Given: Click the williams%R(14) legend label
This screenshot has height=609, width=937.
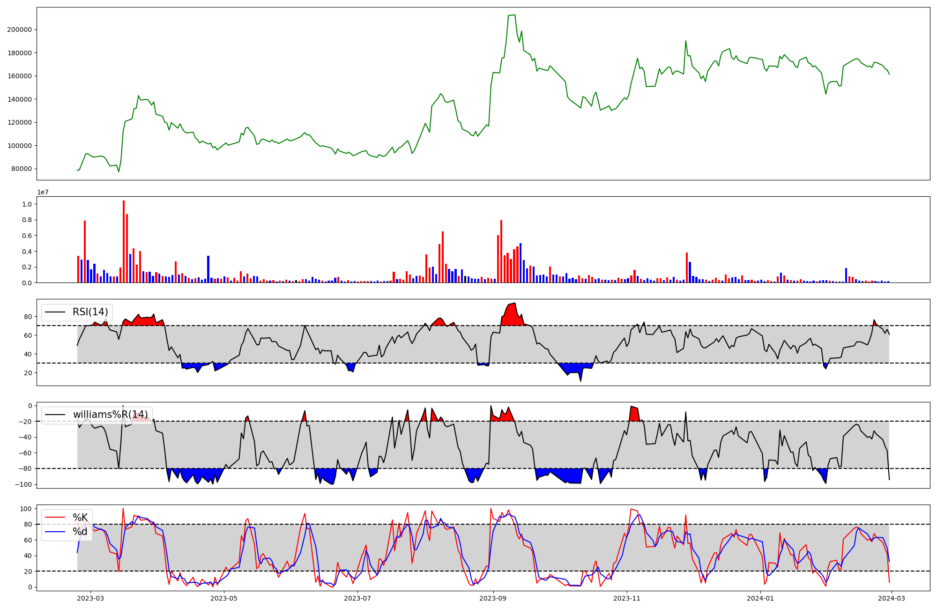Looking at the screenshot, I should coord(110,415).
